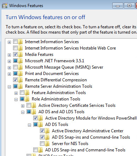The width and height of the screenshot is (137, 156).
Task: Click folder icon beside Remote Differential Compression
Action: click(20, 80)
